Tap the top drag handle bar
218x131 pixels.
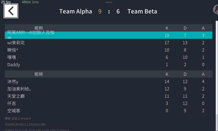(109, 2)
